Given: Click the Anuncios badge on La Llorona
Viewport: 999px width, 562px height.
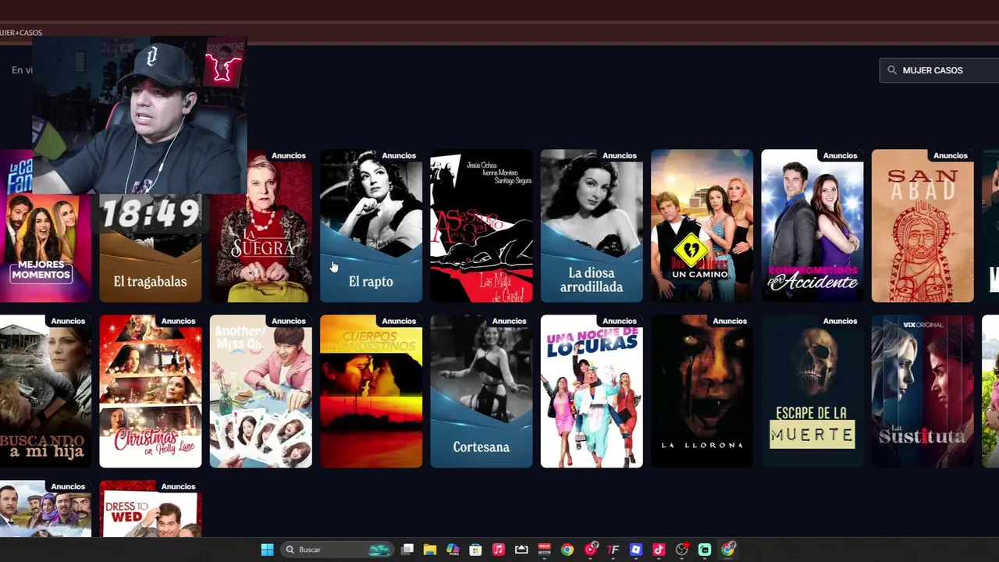Looking at the screenshot, I should pos(730,321).
